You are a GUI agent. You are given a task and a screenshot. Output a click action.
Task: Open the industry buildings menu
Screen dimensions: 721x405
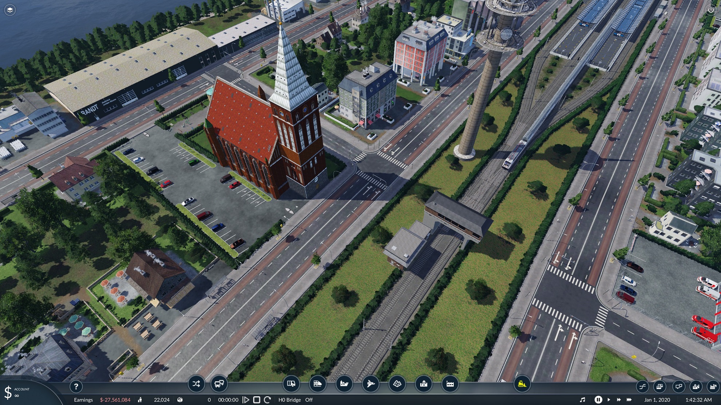coord(450,384)
